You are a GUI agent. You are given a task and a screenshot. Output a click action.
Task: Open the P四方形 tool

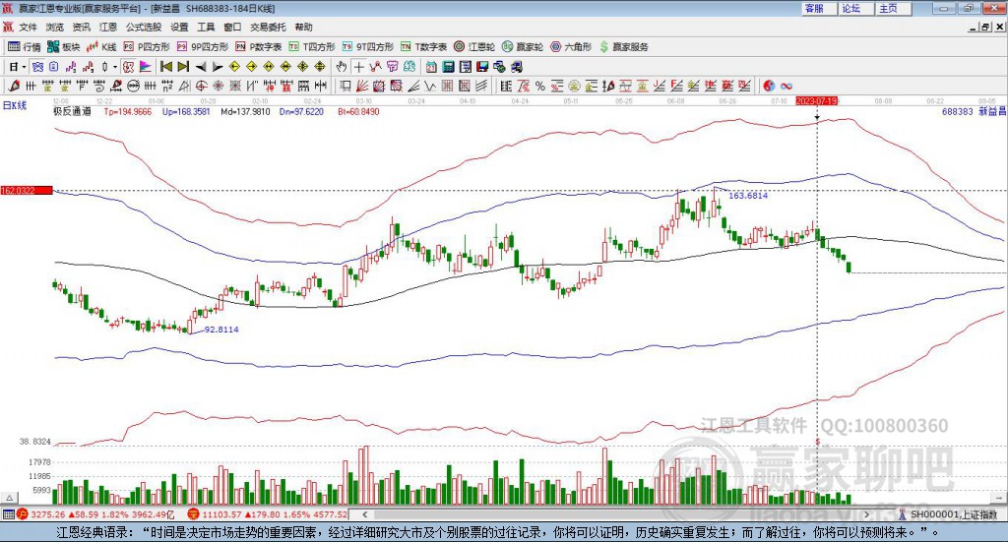(147, 47)
